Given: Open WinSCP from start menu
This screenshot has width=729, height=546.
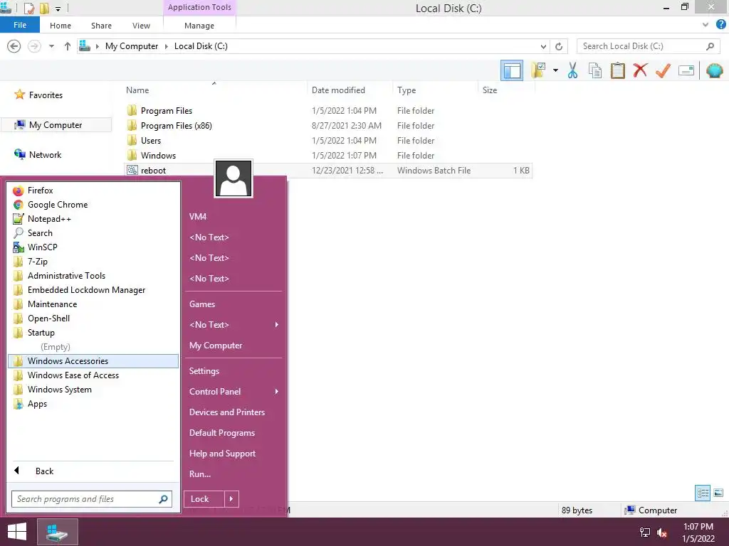Looking at the screenshot, I should point(93,247).
